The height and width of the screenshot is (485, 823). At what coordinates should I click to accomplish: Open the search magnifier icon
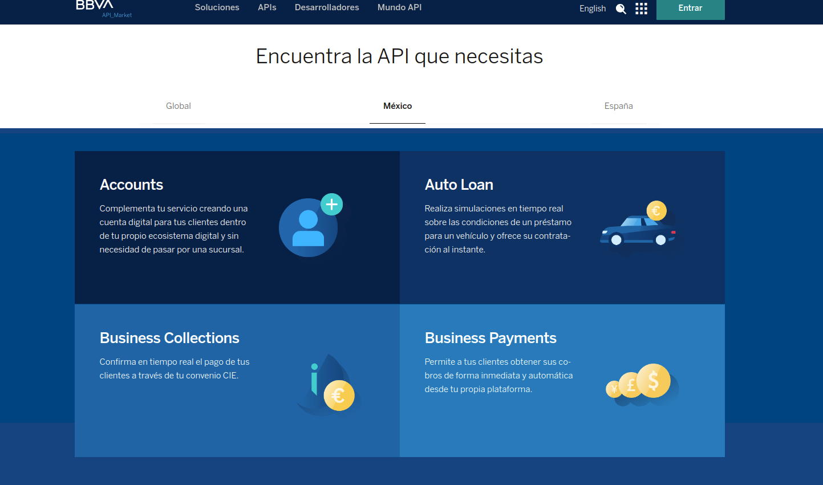pyautogui.click(x=621, y=9)
